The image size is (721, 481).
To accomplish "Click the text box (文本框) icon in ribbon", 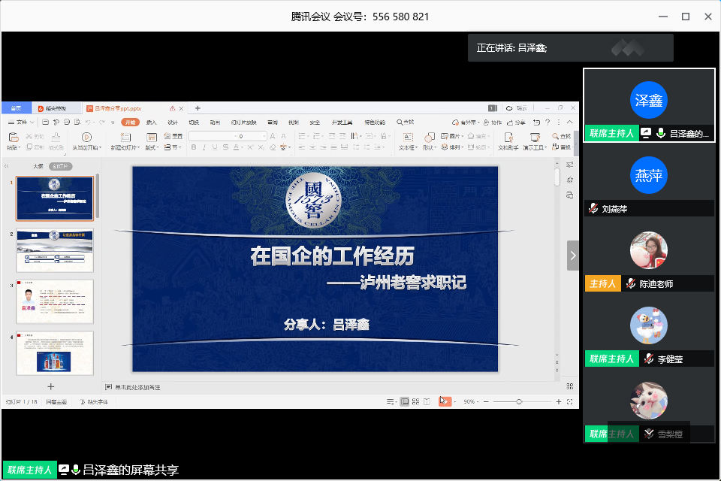I will coord(406,138).
